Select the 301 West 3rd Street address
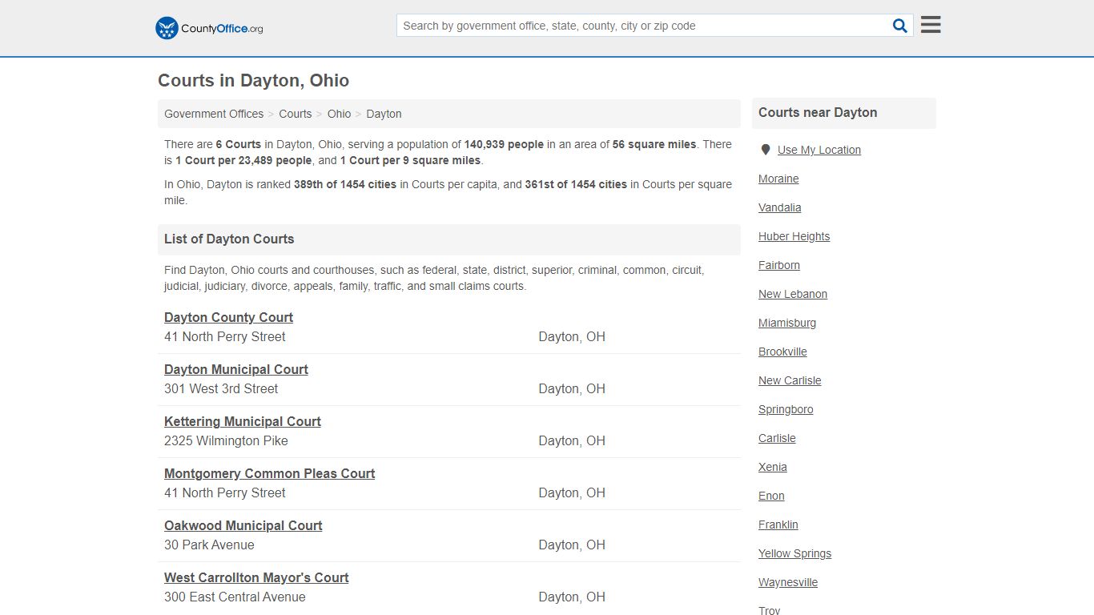1094x615 pixels. (x=221, y=388)
